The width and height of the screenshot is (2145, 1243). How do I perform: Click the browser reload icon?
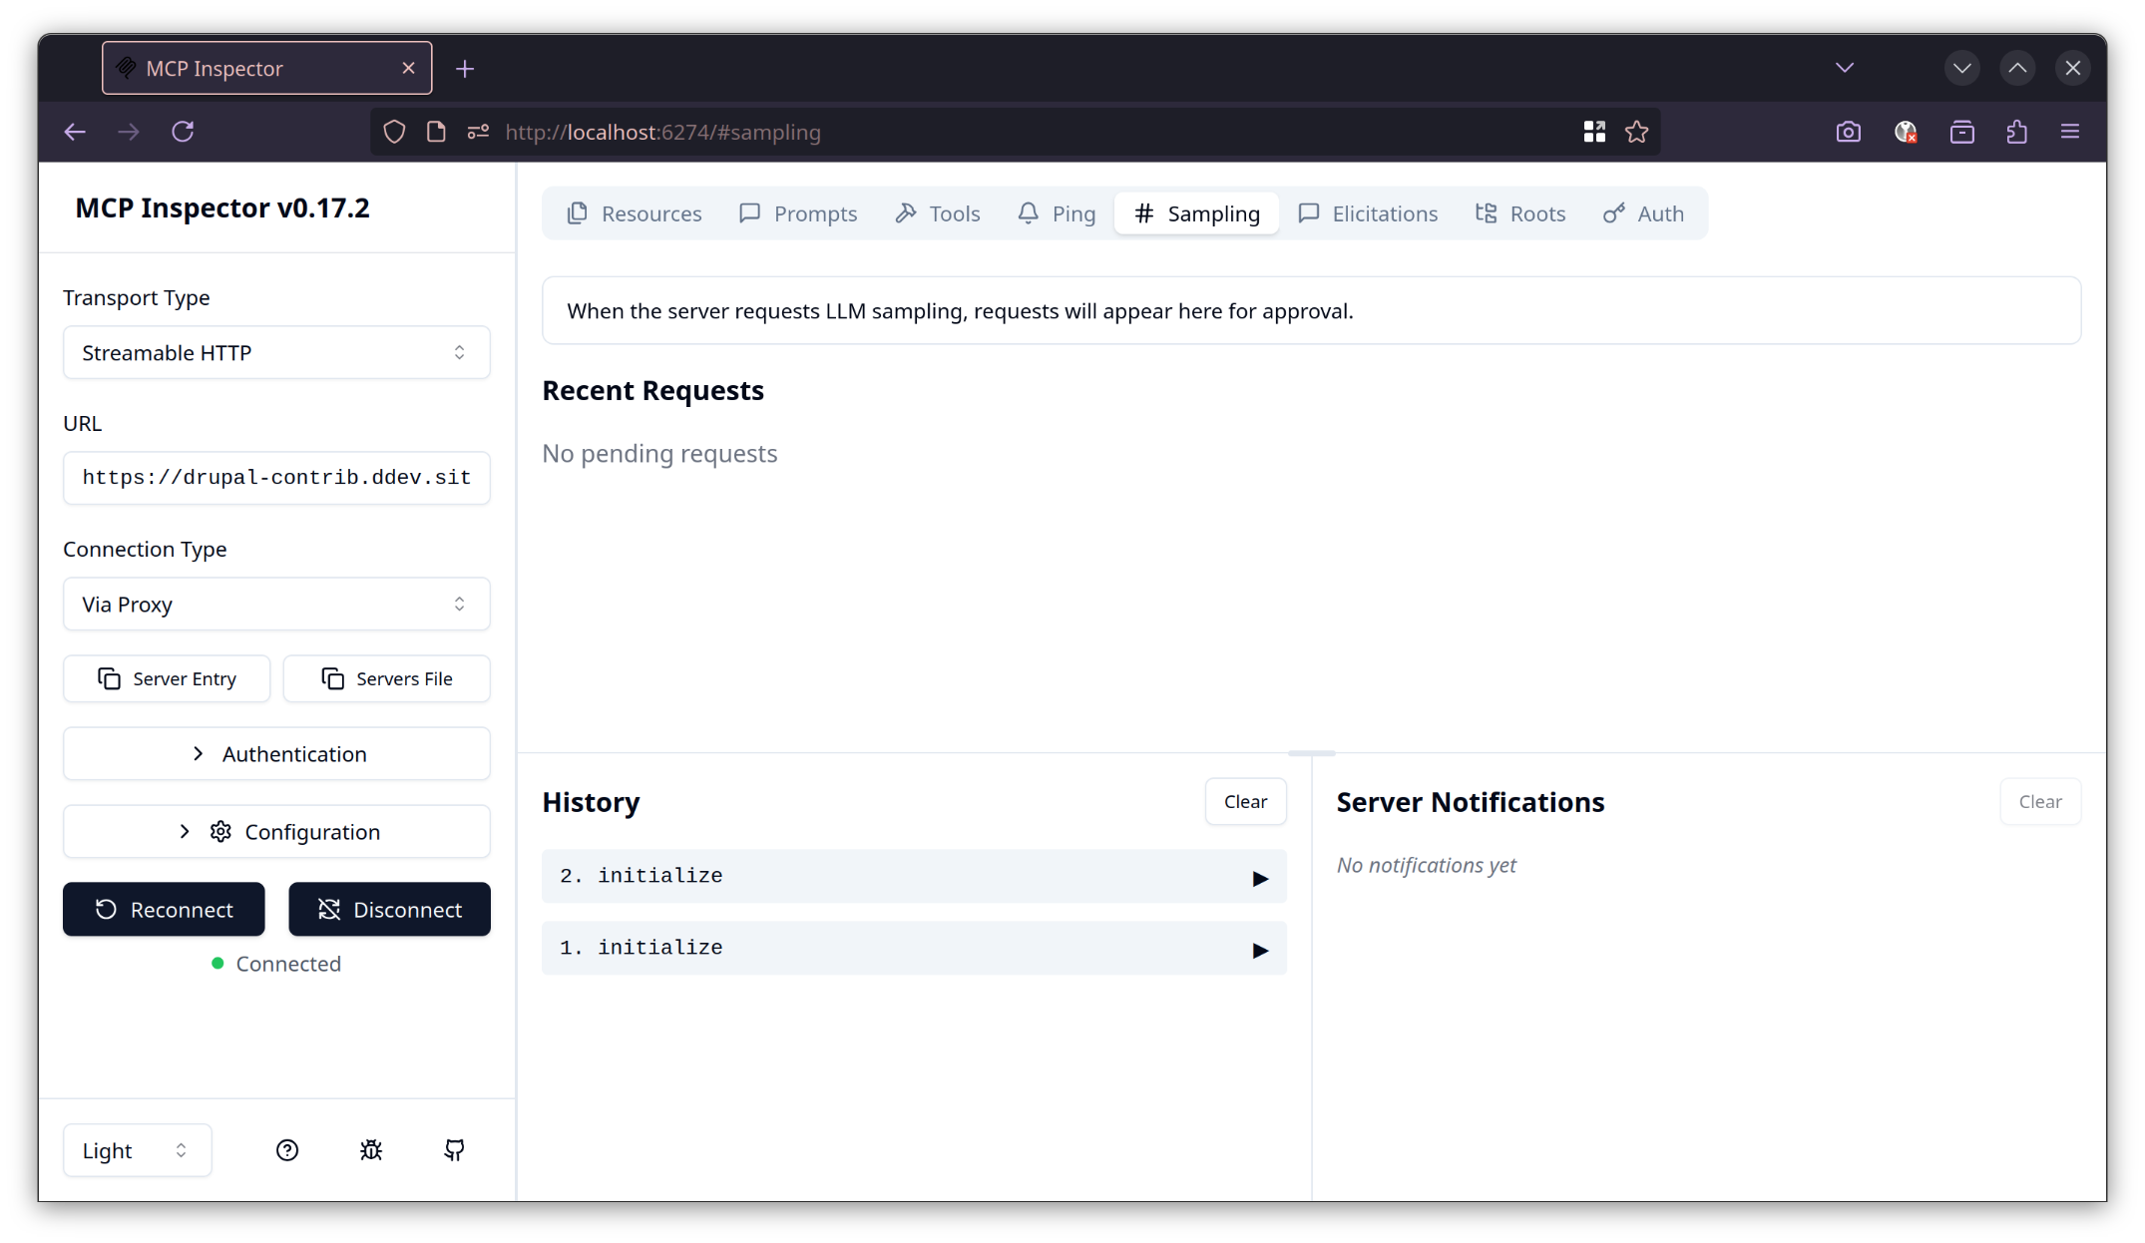tap(183, 132)
